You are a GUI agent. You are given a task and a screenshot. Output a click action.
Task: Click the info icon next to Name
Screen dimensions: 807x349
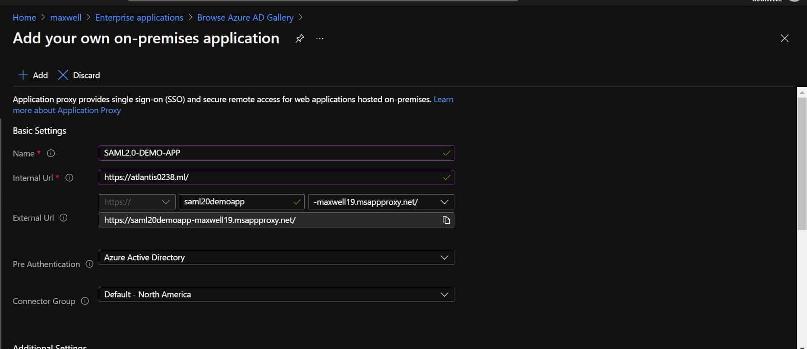point(51,153)
